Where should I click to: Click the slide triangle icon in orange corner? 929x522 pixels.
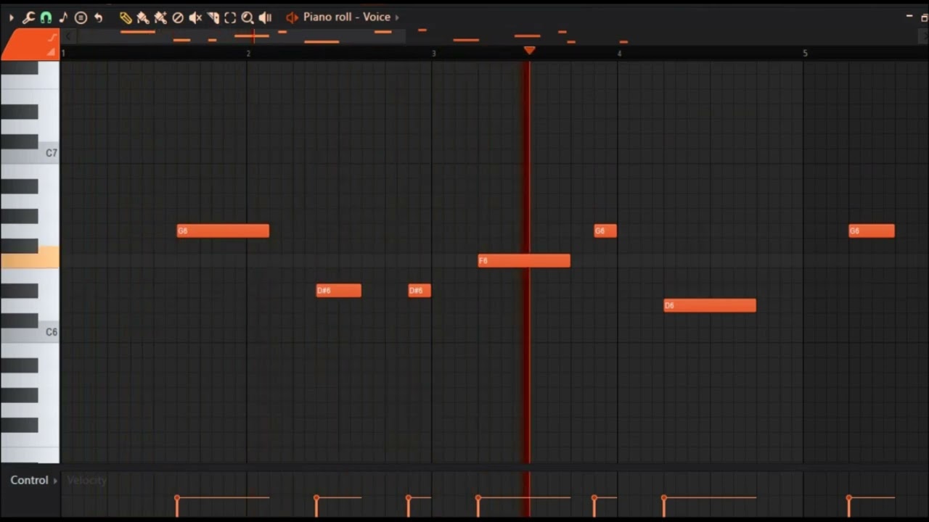point(51,51)
